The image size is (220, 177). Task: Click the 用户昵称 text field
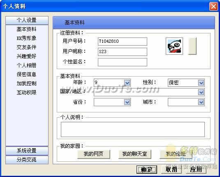click(x=123, y=52)
